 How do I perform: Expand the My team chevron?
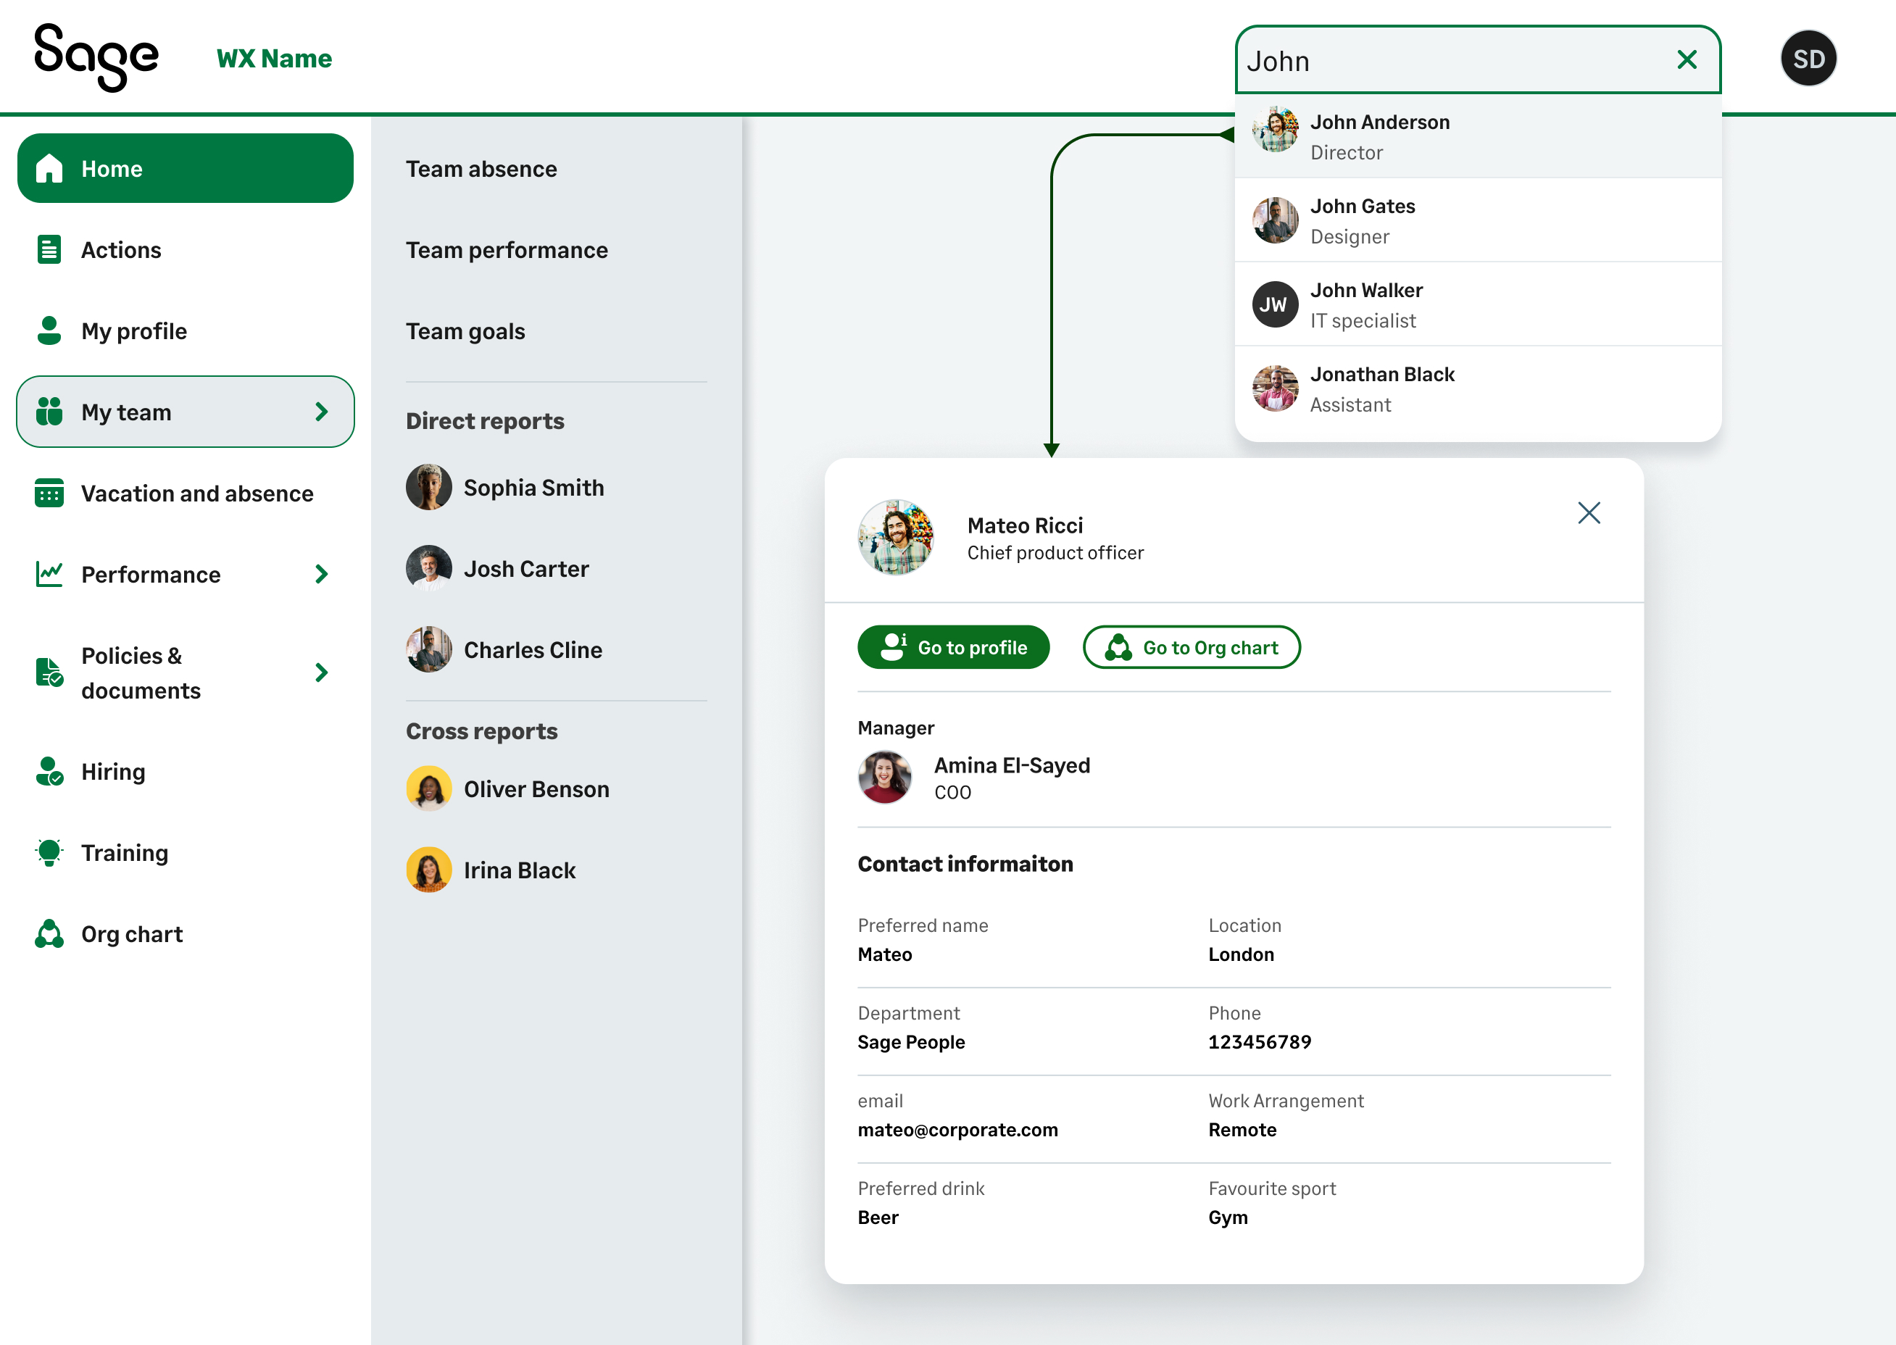point(321,412)
